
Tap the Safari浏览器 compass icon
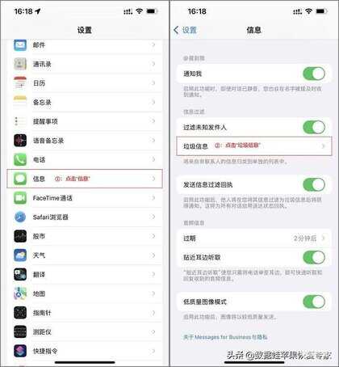[20, 217]
